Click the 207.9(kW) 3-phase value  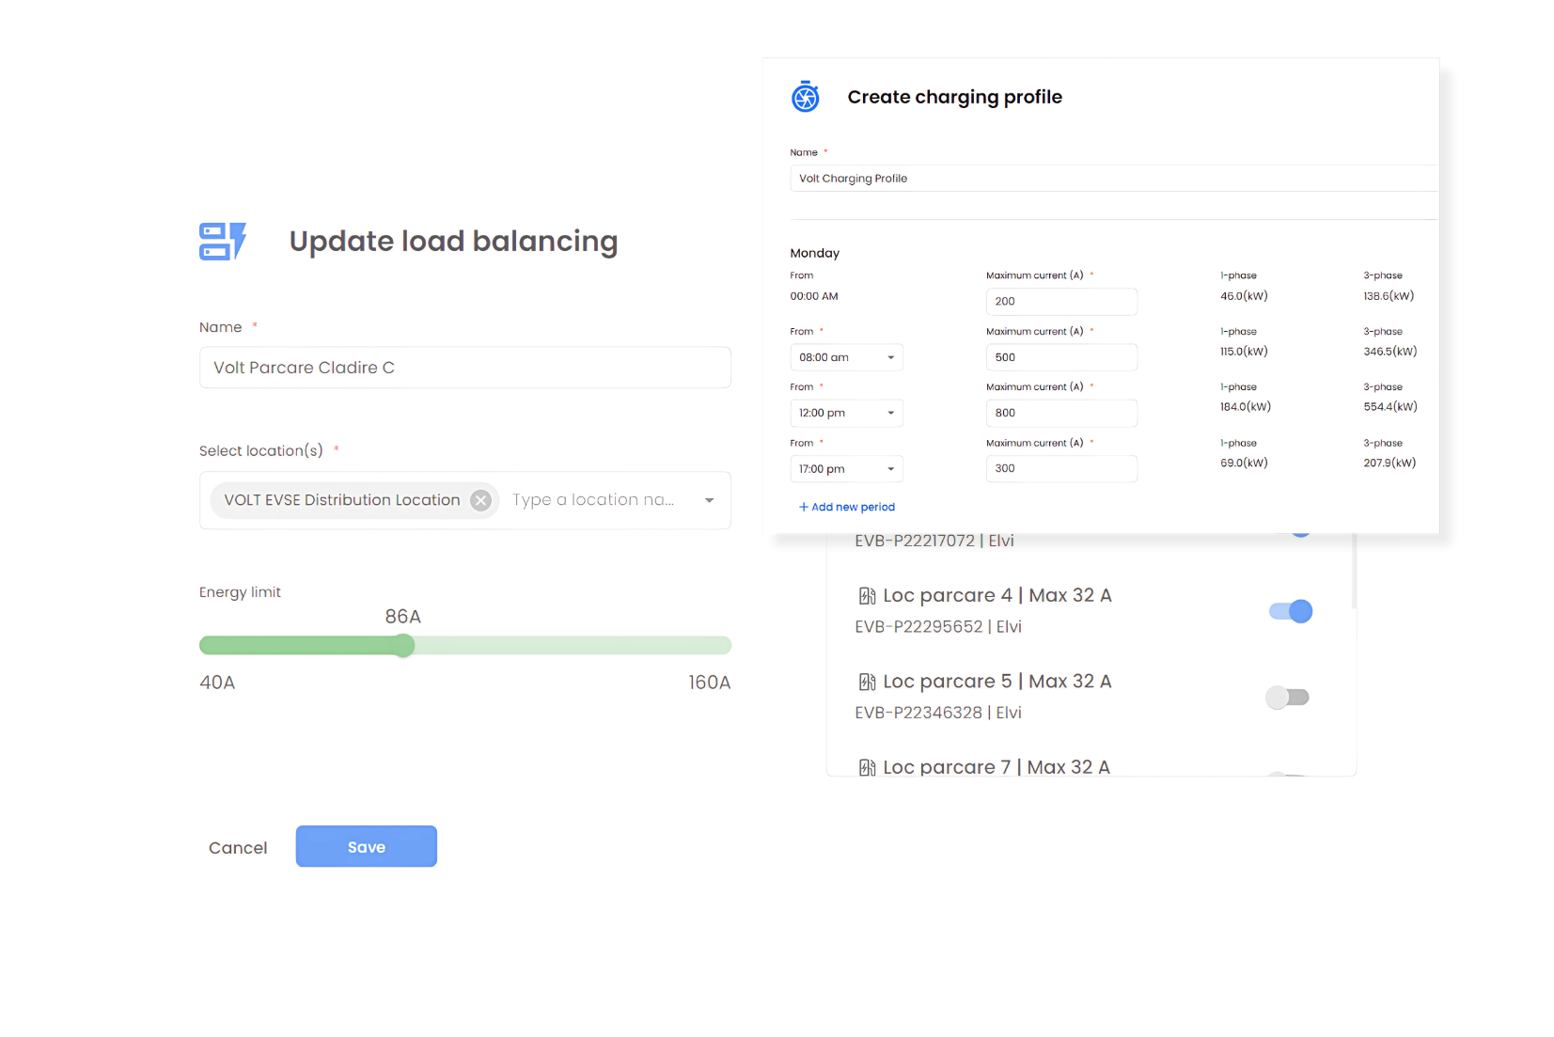[x=1389, y=463]
